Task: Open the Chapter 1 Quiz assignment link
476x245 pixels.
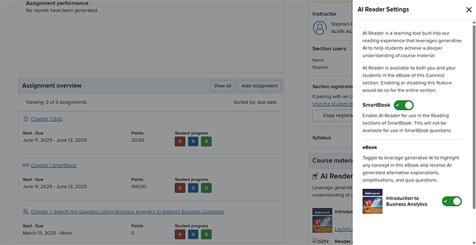Action: click(46, 119)
